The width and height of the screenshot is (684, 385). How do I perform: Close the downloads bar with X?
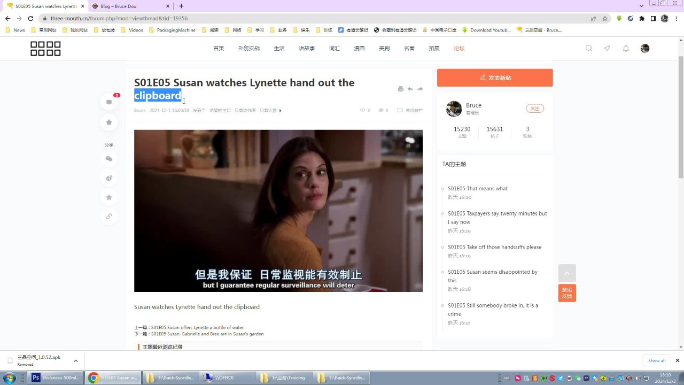coord(678,360)
